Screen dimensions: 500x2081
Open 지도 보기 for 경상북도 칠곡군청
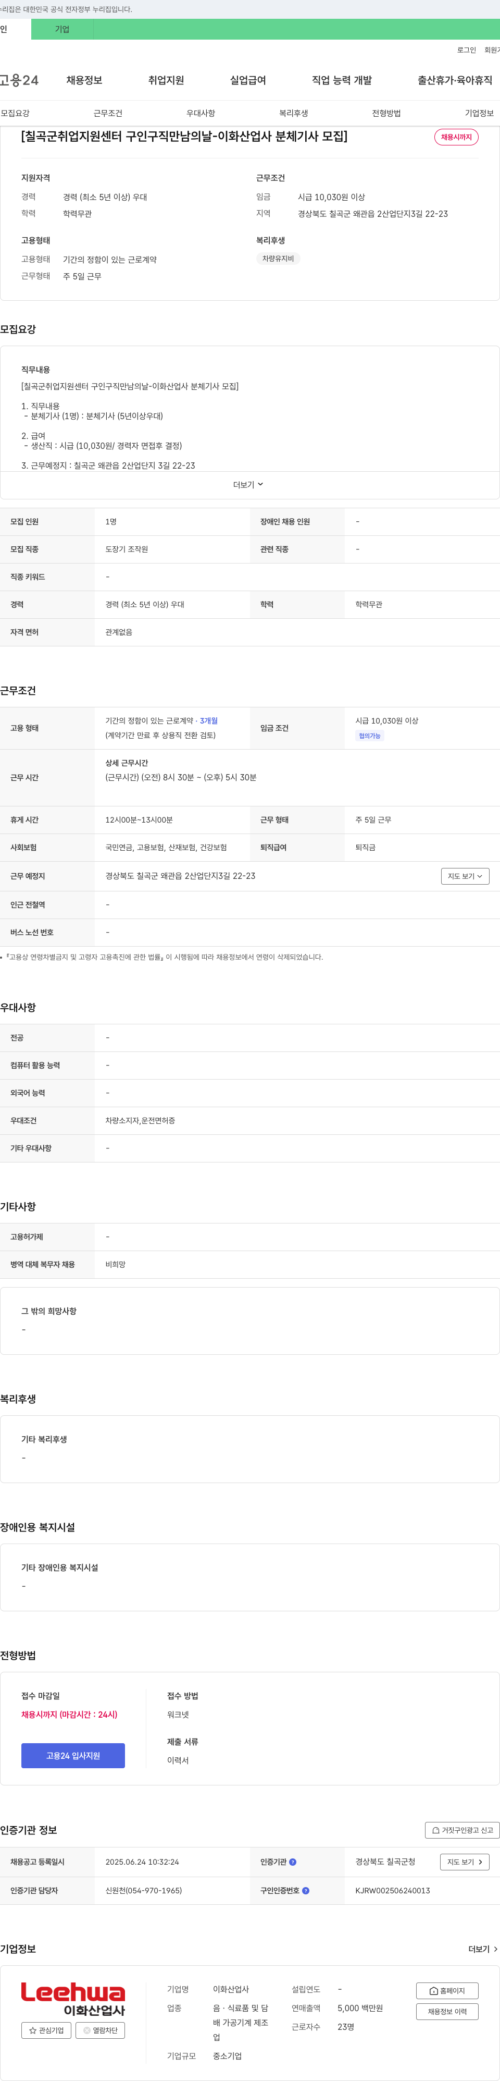pyautogui.click(x=465, y=1862)
